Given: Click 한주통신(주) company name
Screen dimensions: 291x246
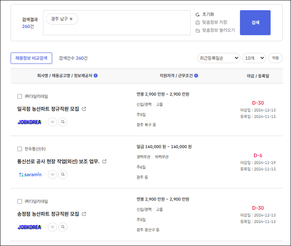Looking at the screenshot, I should 35,149.
